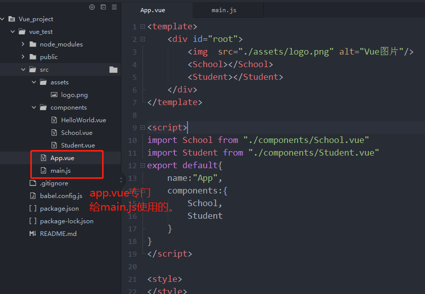This screenshot has height=294, width=425.
Task: Click the package.json bracket icon
Action: tap(33, 208)
